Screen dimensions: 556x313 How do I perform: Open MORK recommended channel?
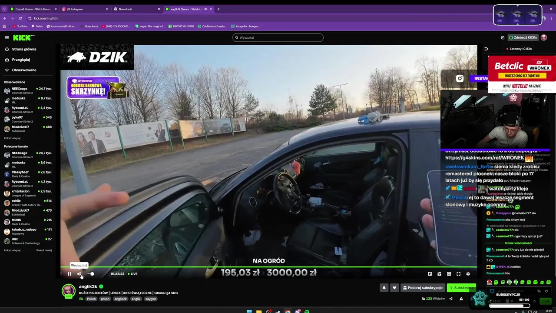coord(27,222)
